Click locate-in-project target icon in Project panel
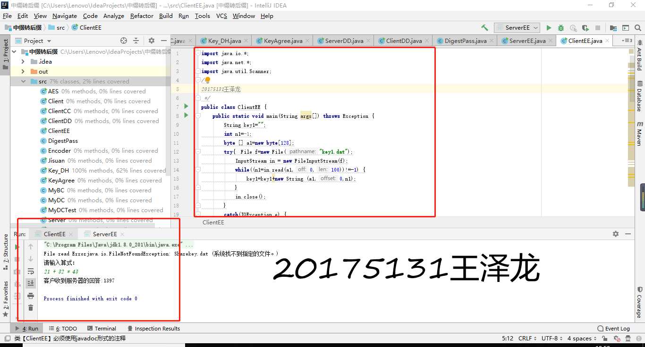 (x=124, y=41)
